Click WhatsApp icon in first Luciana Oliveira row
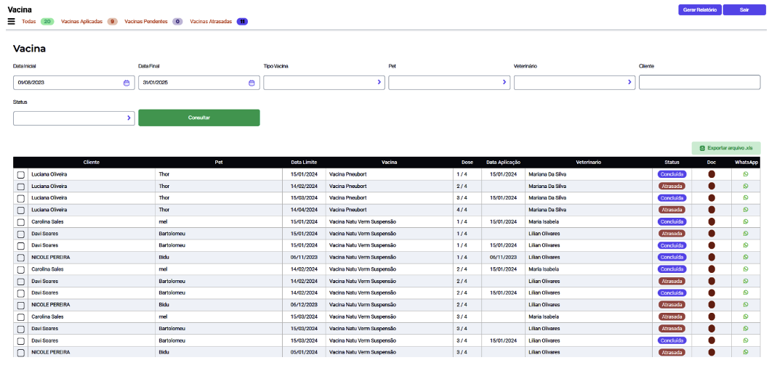769x368 pixels. (x=746, y=174)
